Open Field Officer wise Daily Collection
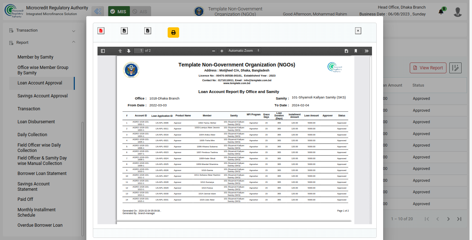Image resolution: width=472 pixels, height=240 pixels. 39,148
